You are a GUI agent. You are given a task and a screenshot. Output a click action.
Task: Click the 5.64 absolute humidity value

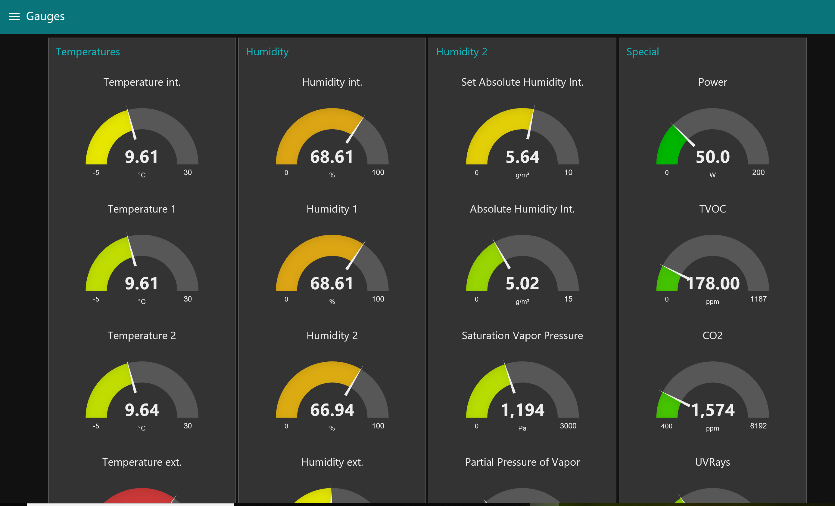(522, 157)
